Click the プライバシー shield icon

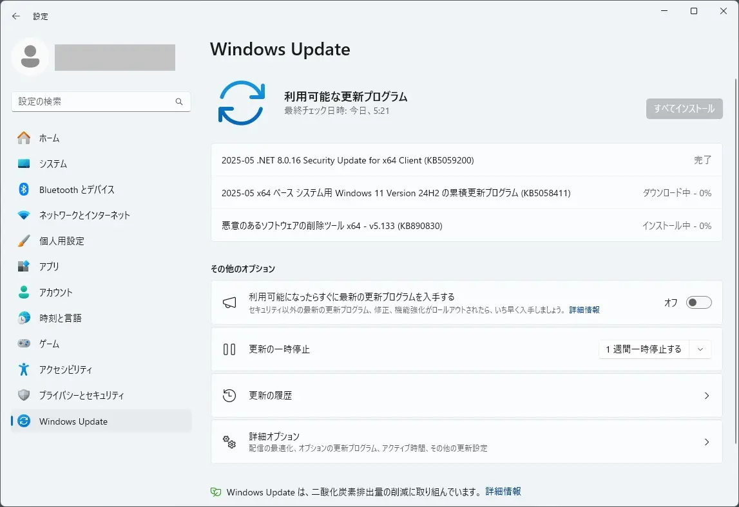point(24,395)
